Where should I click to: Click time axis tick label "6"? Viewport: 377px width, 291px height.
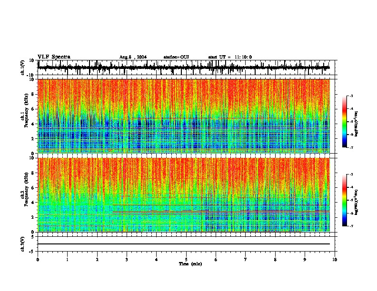tap(216, 260)
